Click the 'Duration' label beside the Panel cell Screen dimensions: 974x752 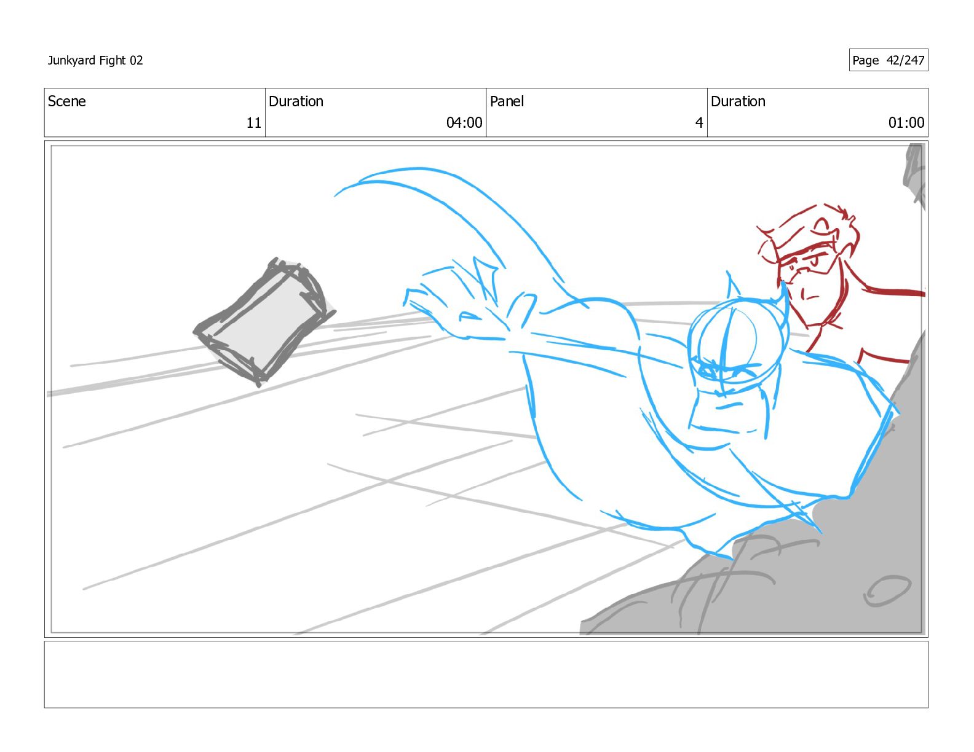click(738, 101)
